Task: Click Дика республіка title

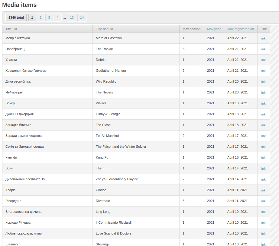Action: pyautogui.click(x=18, y=81)
